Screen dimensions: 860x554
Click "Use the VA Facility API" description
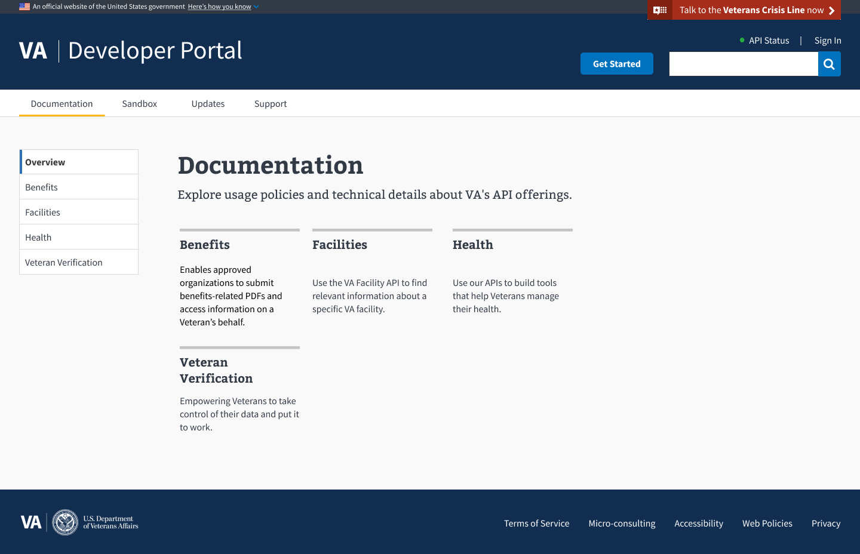pos(370,296)
